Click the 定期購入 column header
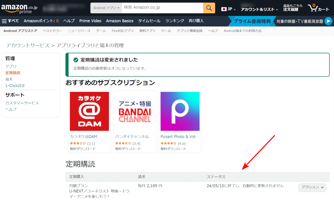The image size is (334, 201). [x=77, y=177]
